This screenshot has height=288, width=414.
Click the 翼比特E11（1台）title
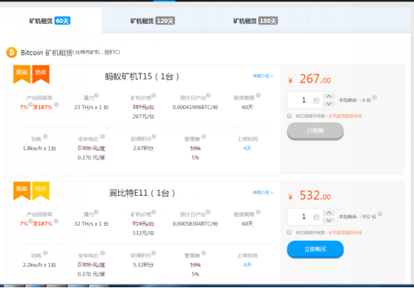click(142, 193)
